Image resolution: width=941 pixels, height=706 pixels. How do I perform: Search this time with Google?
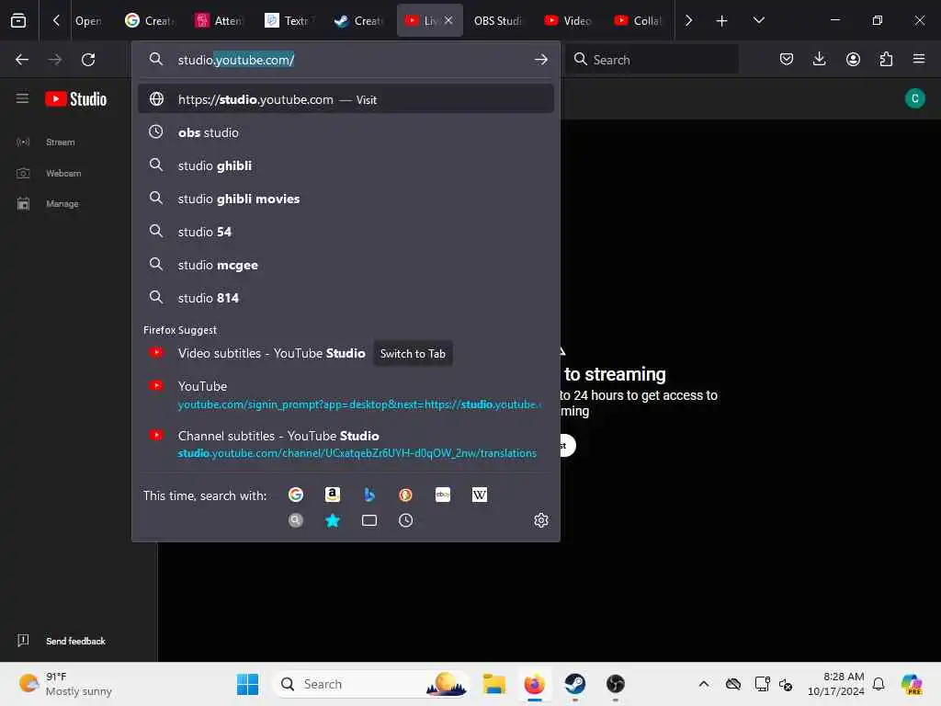coord(296,495)
